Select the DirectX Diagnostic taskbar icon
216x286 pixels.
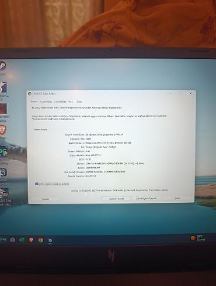[50, 241]
